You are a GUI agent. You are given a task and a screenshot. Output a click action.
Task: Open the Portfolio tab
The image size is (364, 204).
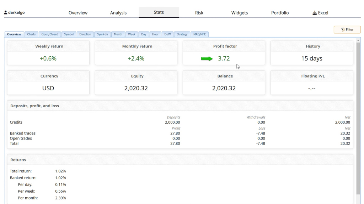pyautogui.click(x=280, y=13)
